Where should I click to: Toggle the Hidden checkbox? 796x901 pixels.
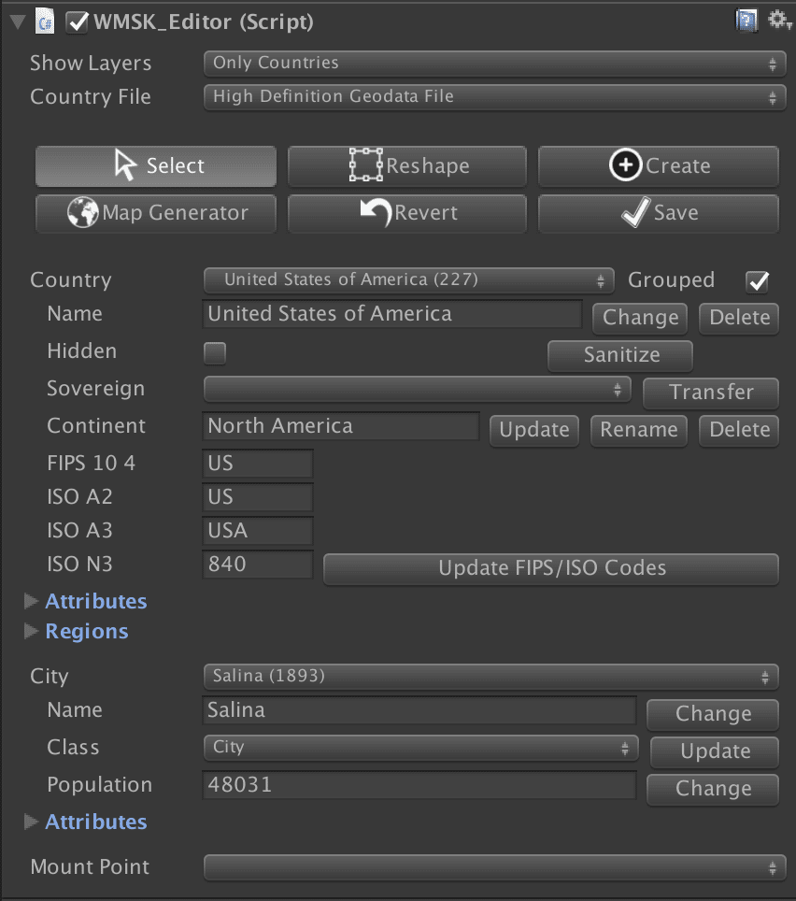215,353
